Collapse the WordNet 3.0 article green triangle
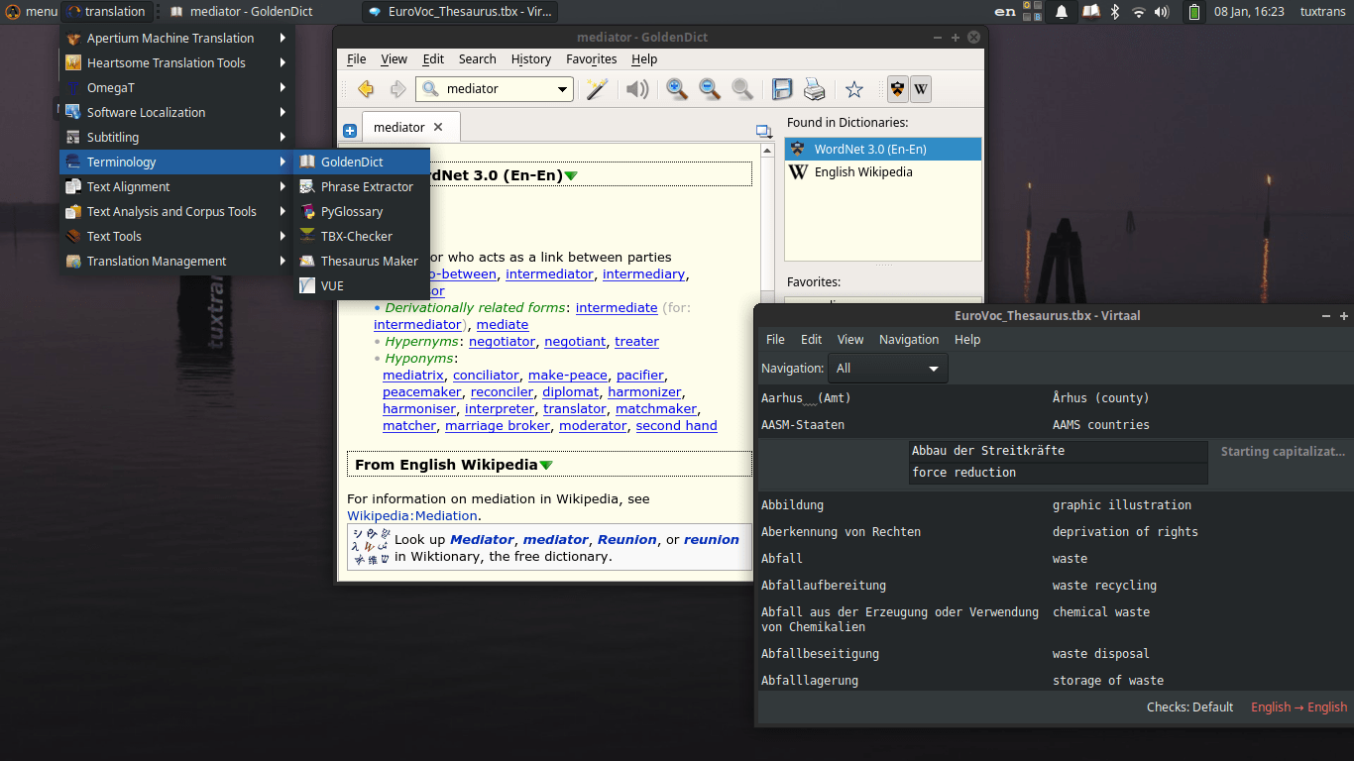Image resolution: width=1354 pixels, height=761 pixels. 571,175
